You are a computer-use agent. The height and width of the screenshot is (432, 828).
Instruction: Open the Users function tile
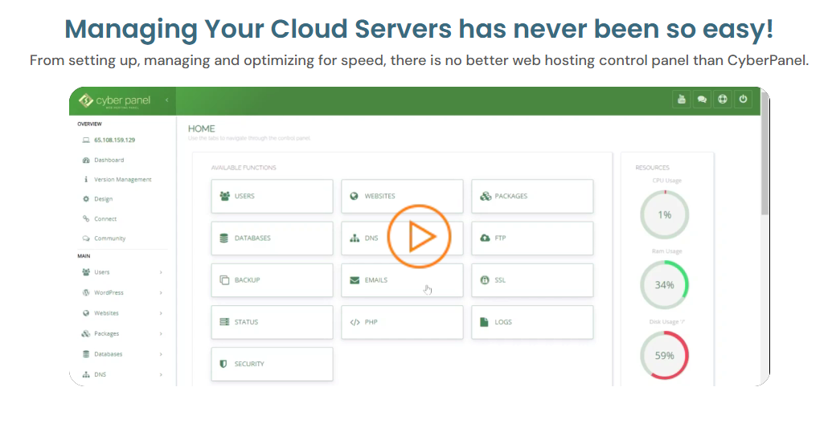272,196
